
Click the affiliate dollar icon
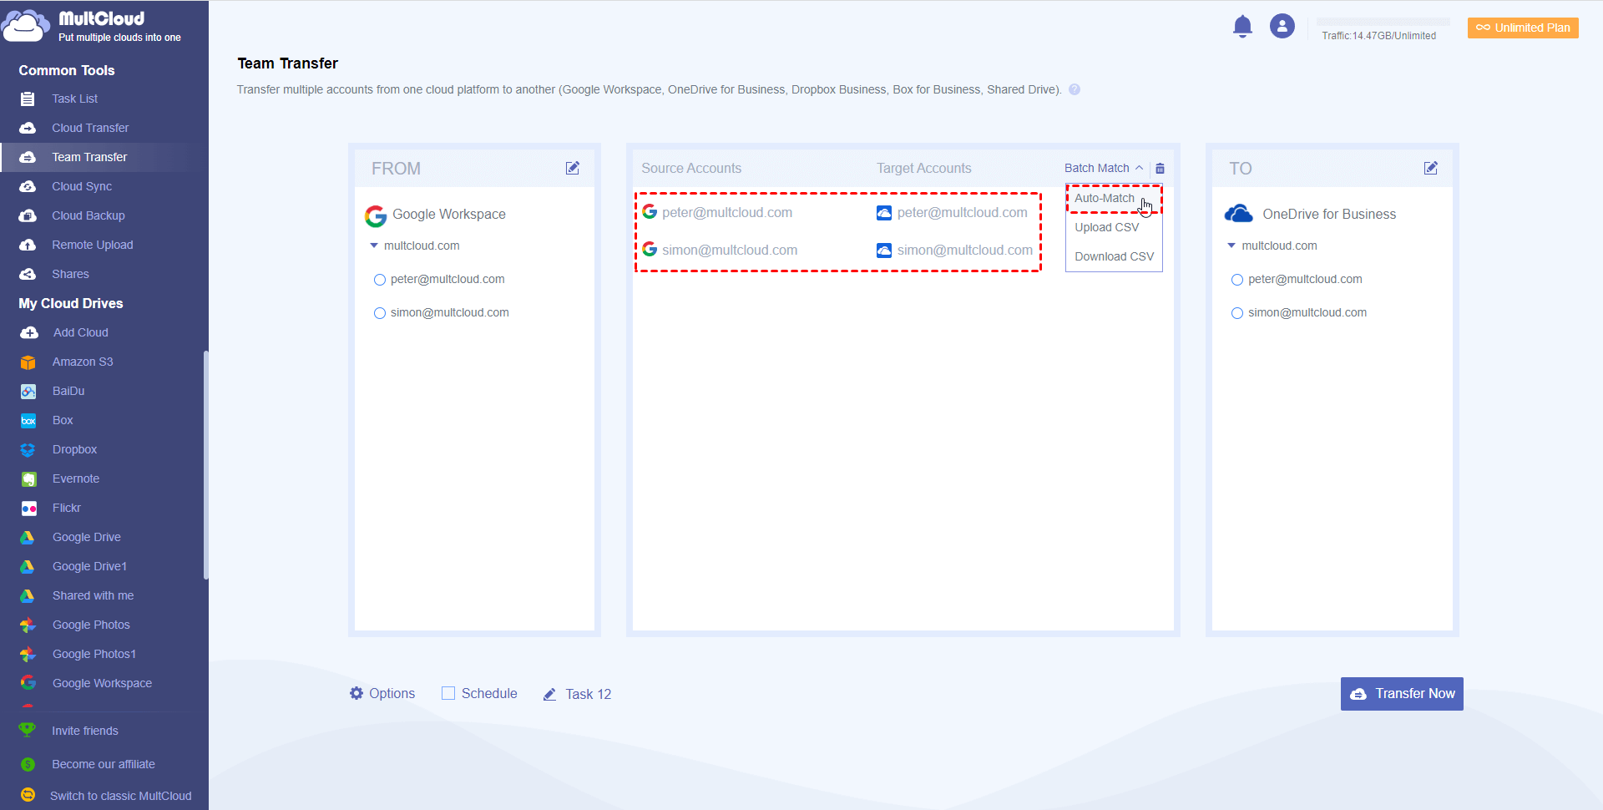click(x=28, y=764)
